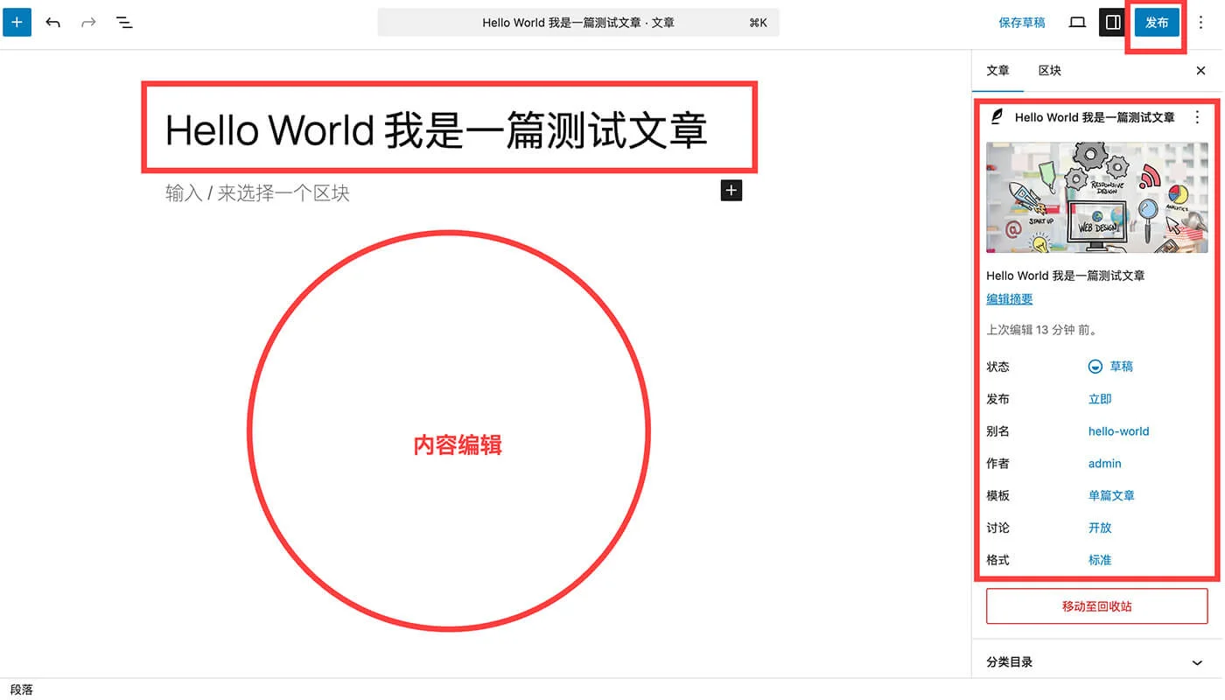Save the draft with 保存草稿
The image size is (1225, 700).
coord(1022,22)
